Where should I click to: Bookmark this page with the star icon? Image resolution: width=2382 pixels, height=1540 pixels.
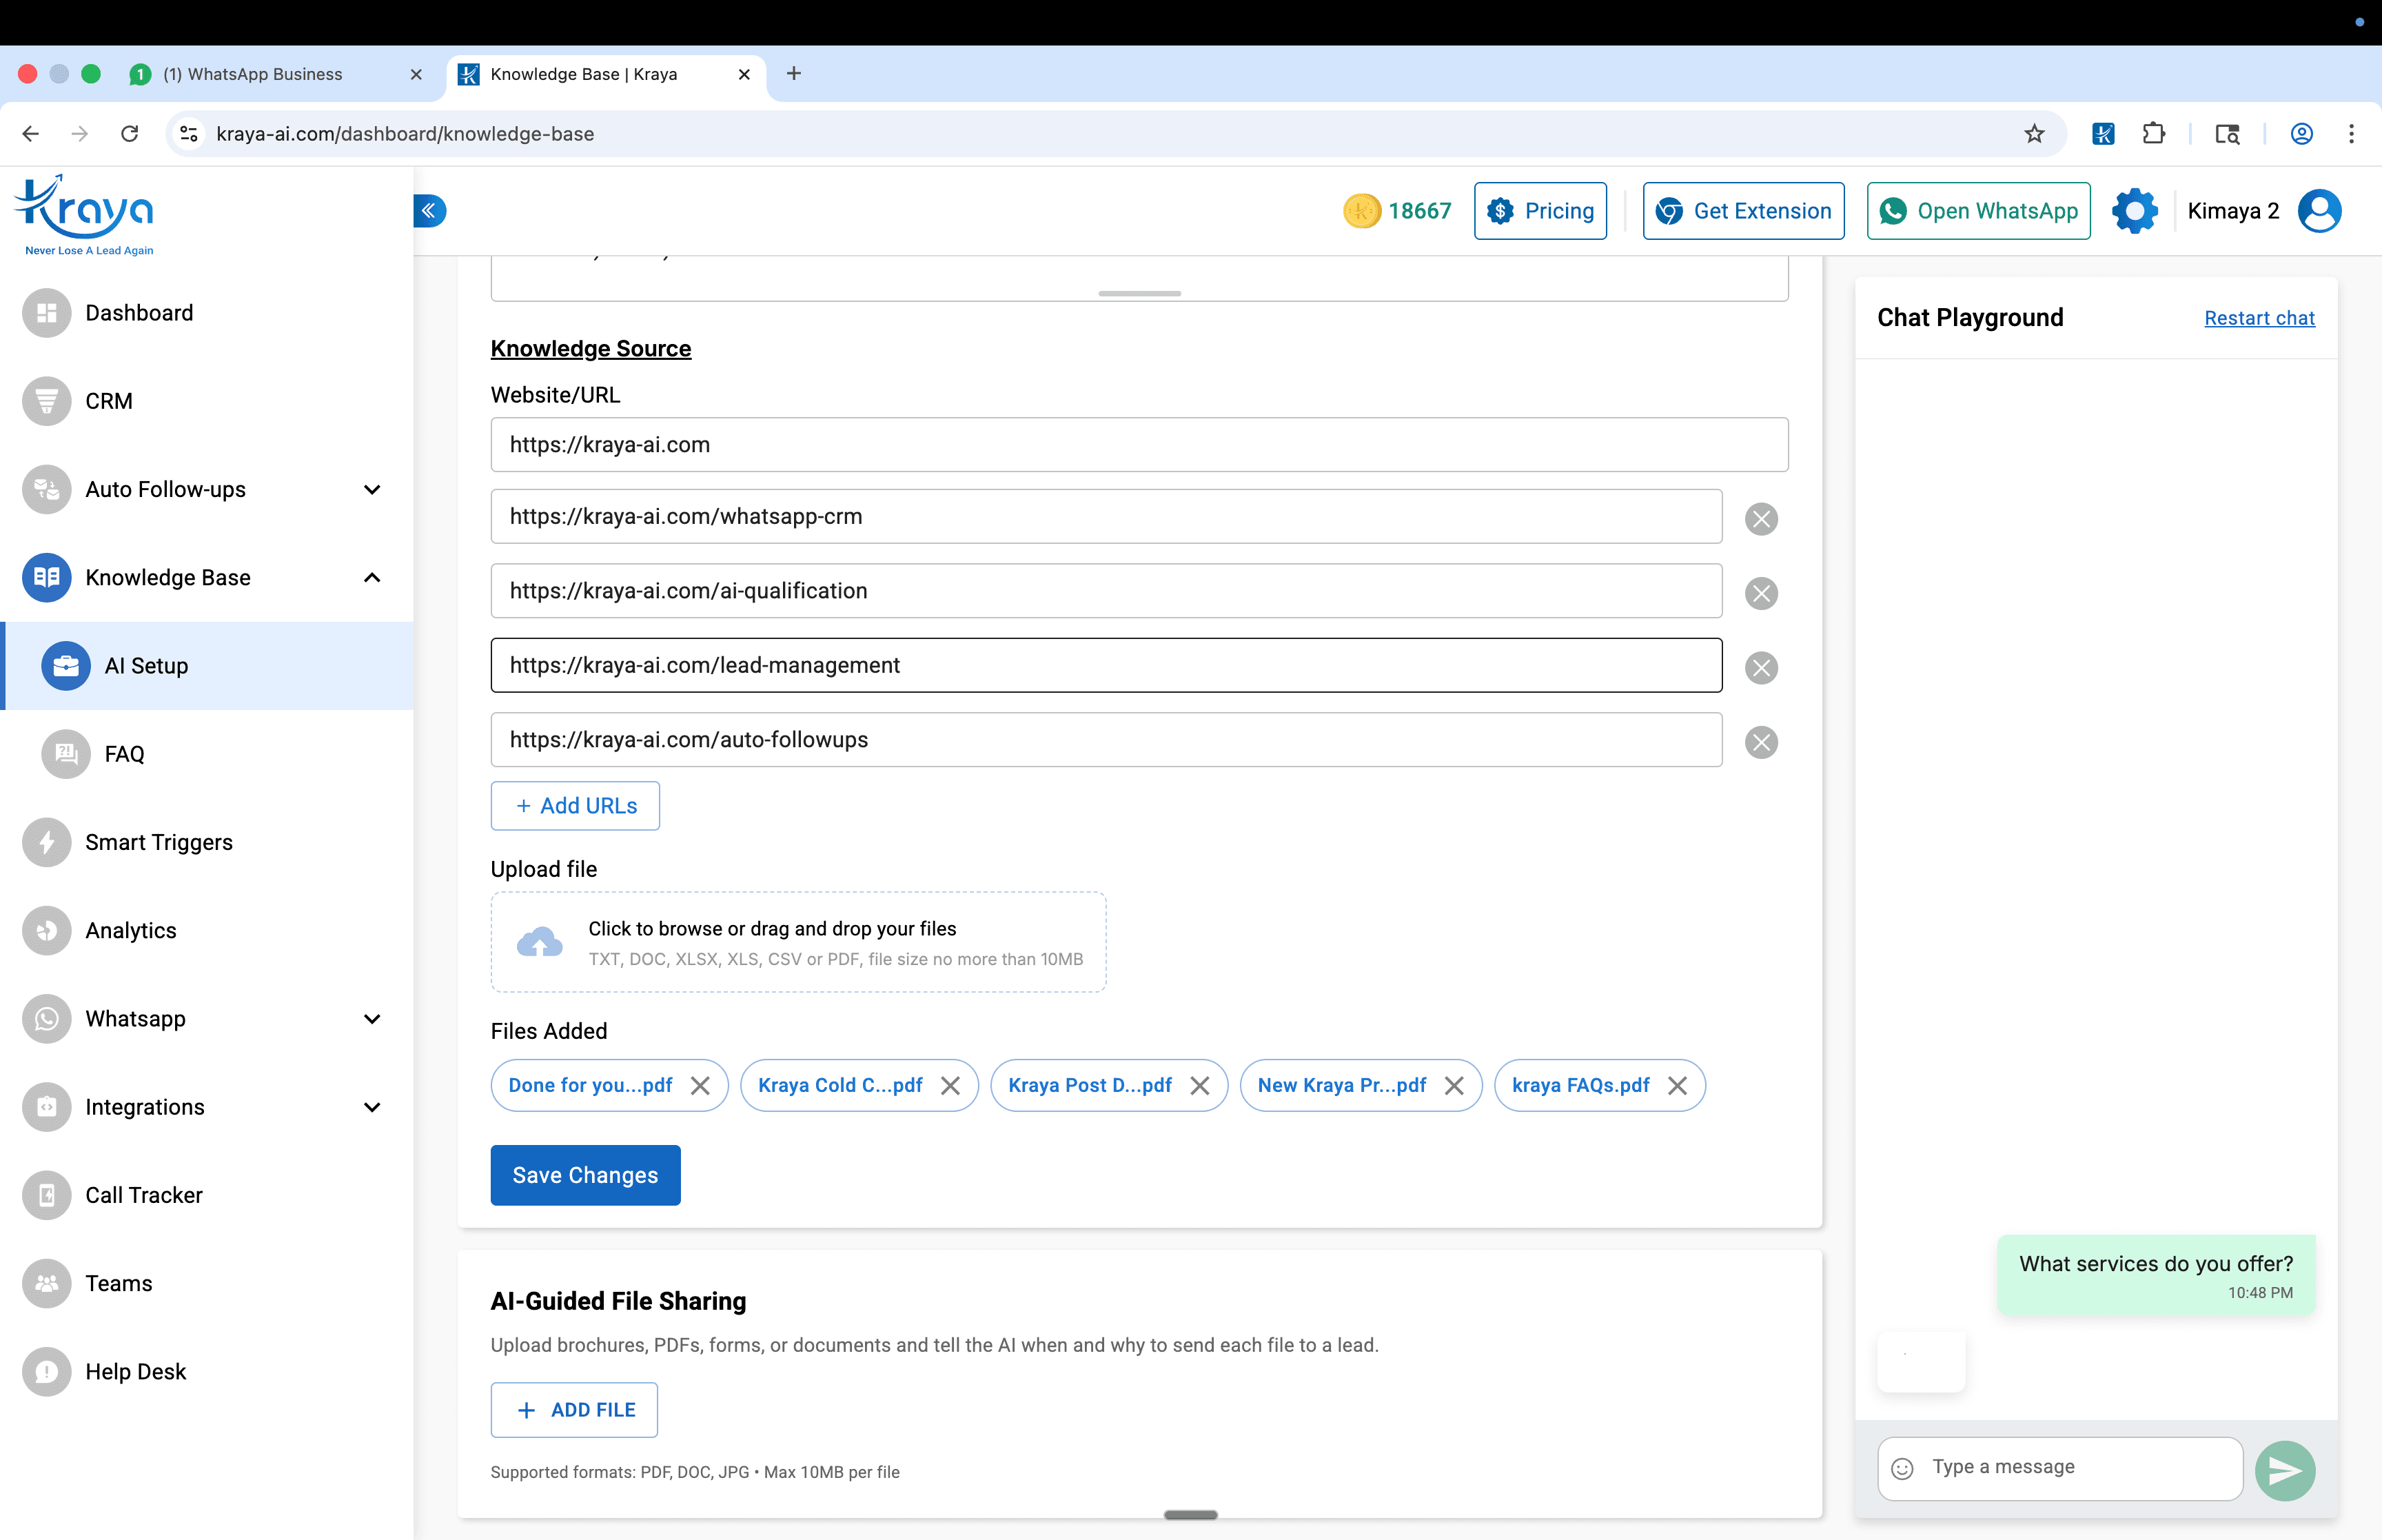[2034, 133]
